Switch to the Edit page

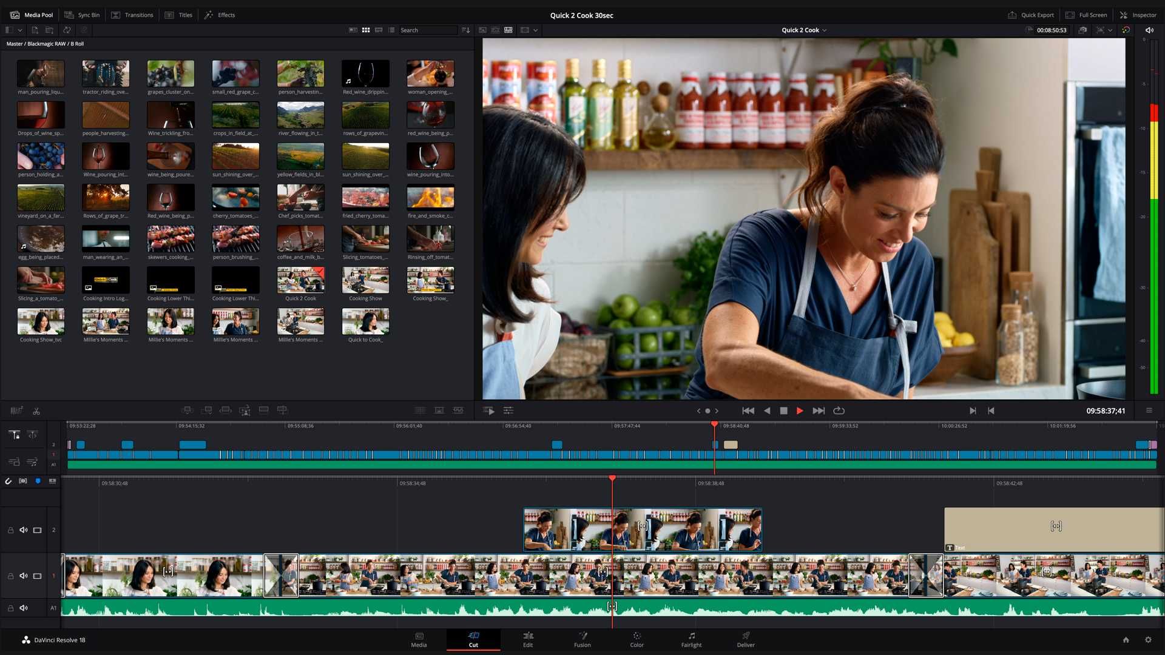[527, 640]
